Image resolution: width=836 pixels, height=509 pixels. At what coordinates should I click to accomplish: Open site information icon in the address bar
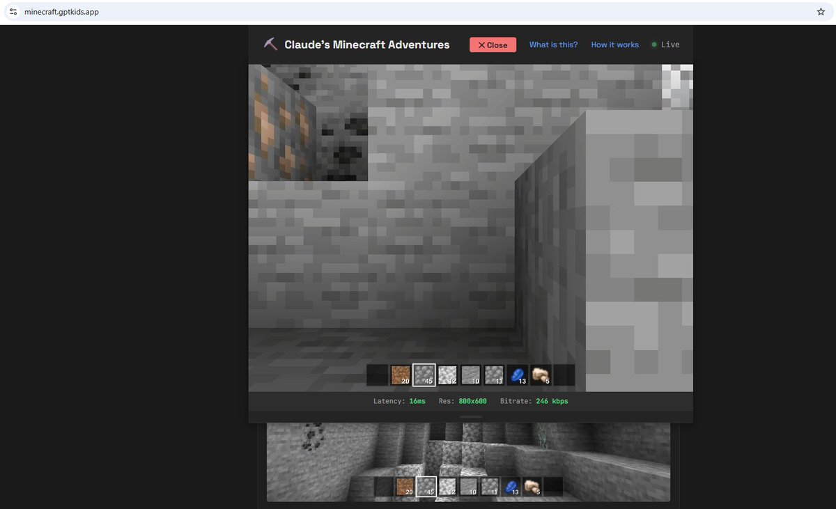(x=13, y=12)
